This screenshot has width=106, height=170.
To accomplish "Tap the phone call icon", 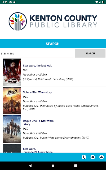I will pyautogui.click(x=84, y=157).
